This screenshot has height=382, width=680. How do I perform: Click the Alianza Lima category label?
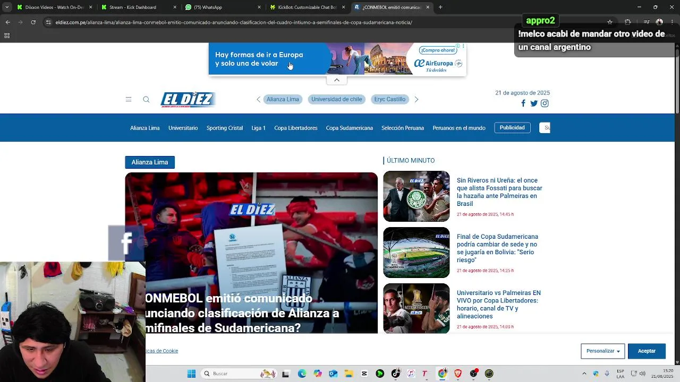[x=150, y=162]
